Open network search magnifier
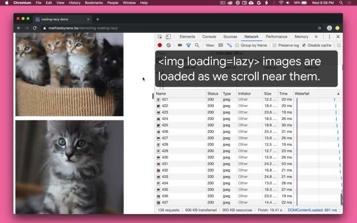This screenshot has width=357, height=223. click(x=197, y=45)
